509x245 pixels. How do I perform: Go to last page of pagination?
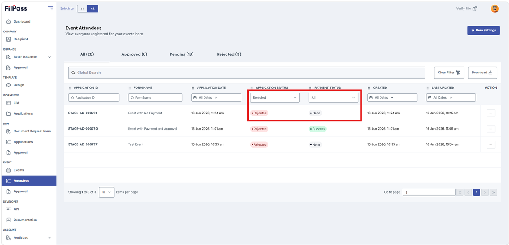coord(493,192)
